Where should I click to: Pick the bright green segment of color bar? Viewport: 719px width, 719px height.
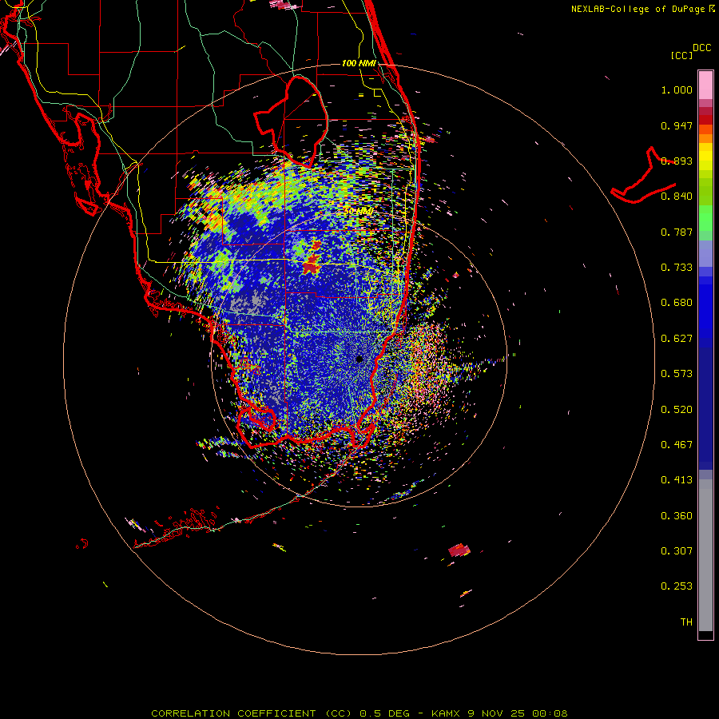click(705, 218)
